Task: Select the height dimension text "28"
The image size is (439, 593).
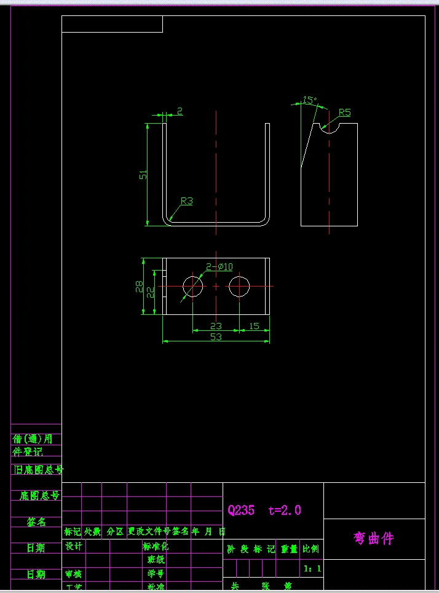Action: (x=139, y=286)
